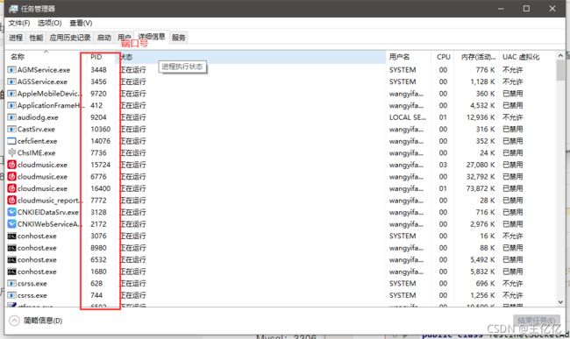Click cloudmusic.exe icon with PID 16400
Image resolution: width=570 pixels, height=339 pixels.
point(11,188)
